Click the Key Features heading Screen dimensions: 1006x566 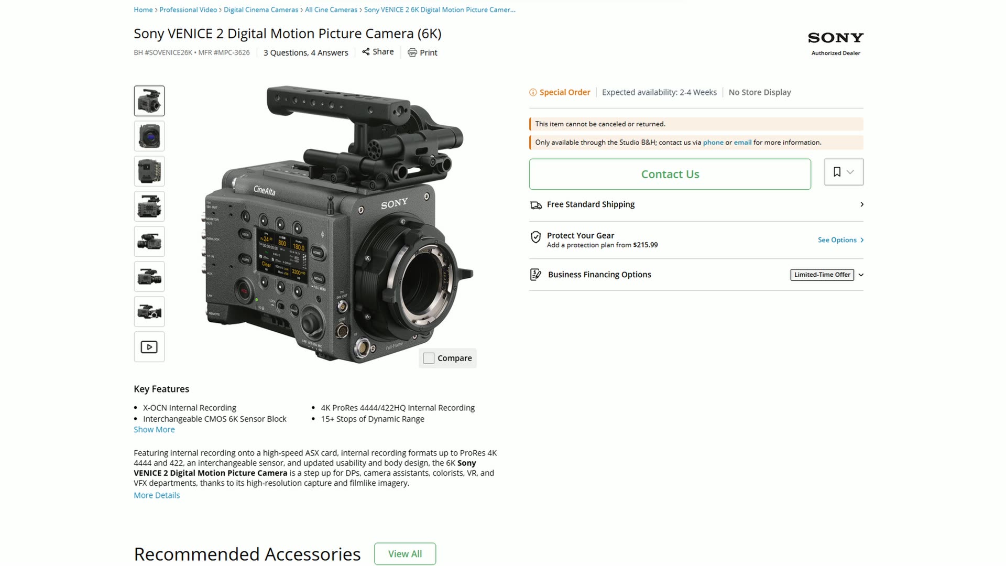161,389
